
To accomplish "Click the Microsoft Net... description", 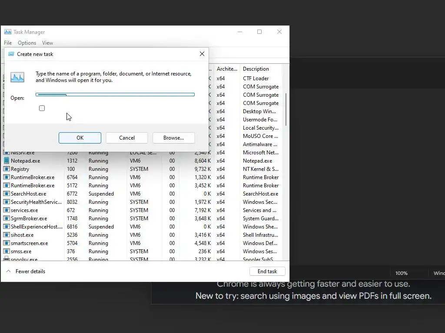I will coord(261,152).
